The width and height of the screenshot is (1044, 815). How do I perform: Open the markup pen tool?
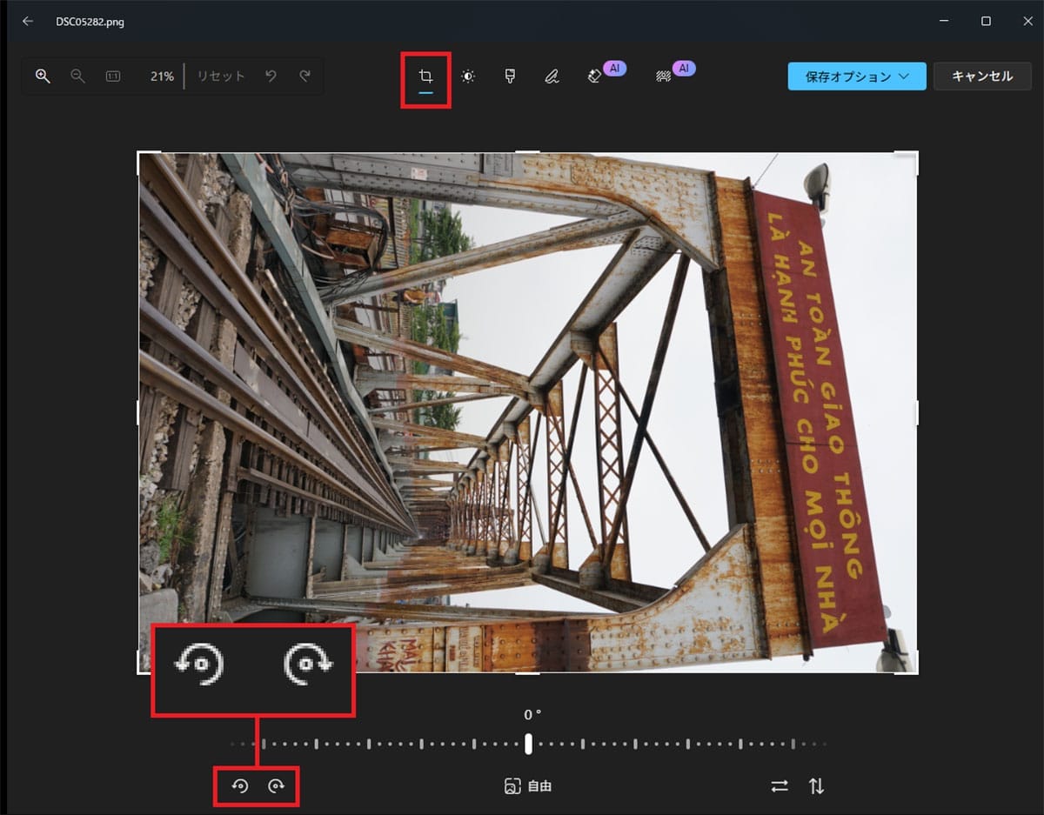click(551, 77)
